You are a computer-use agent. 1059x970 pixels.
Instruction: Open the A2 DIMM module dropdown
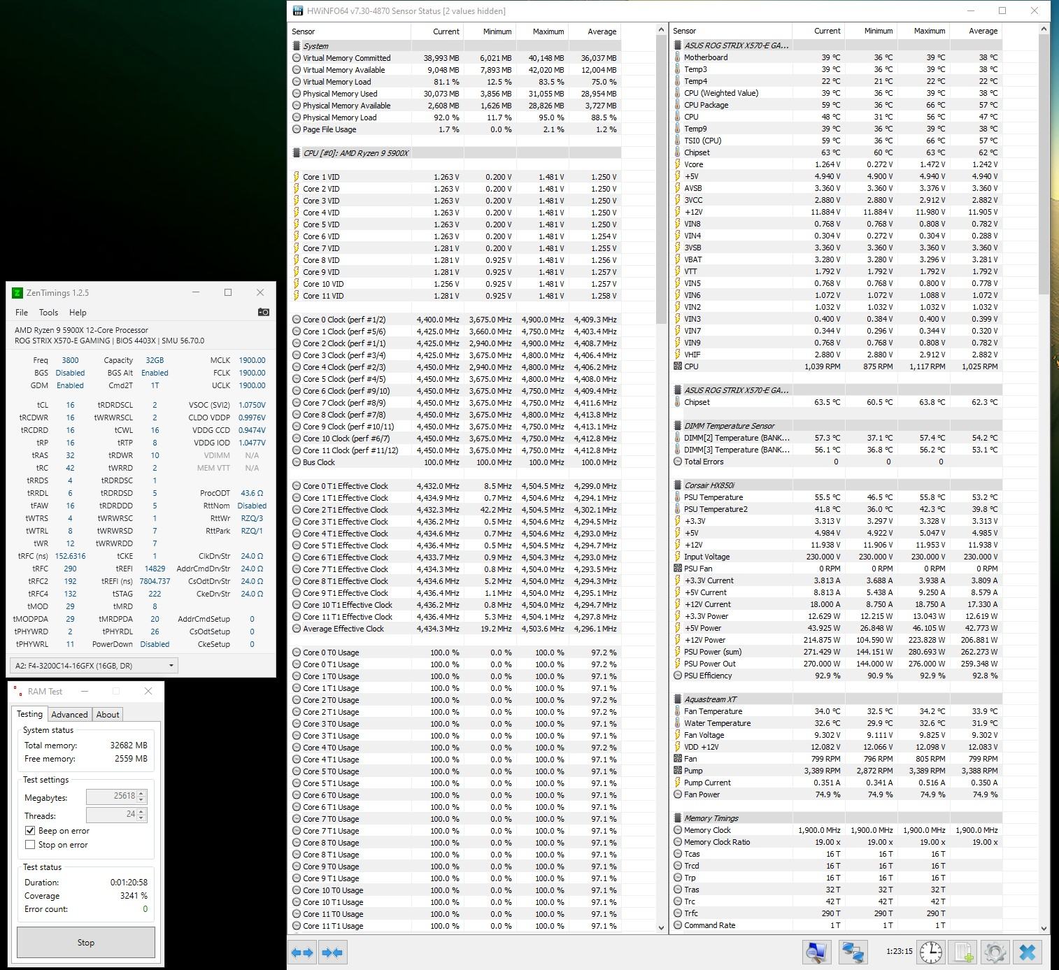pos(94,666)
